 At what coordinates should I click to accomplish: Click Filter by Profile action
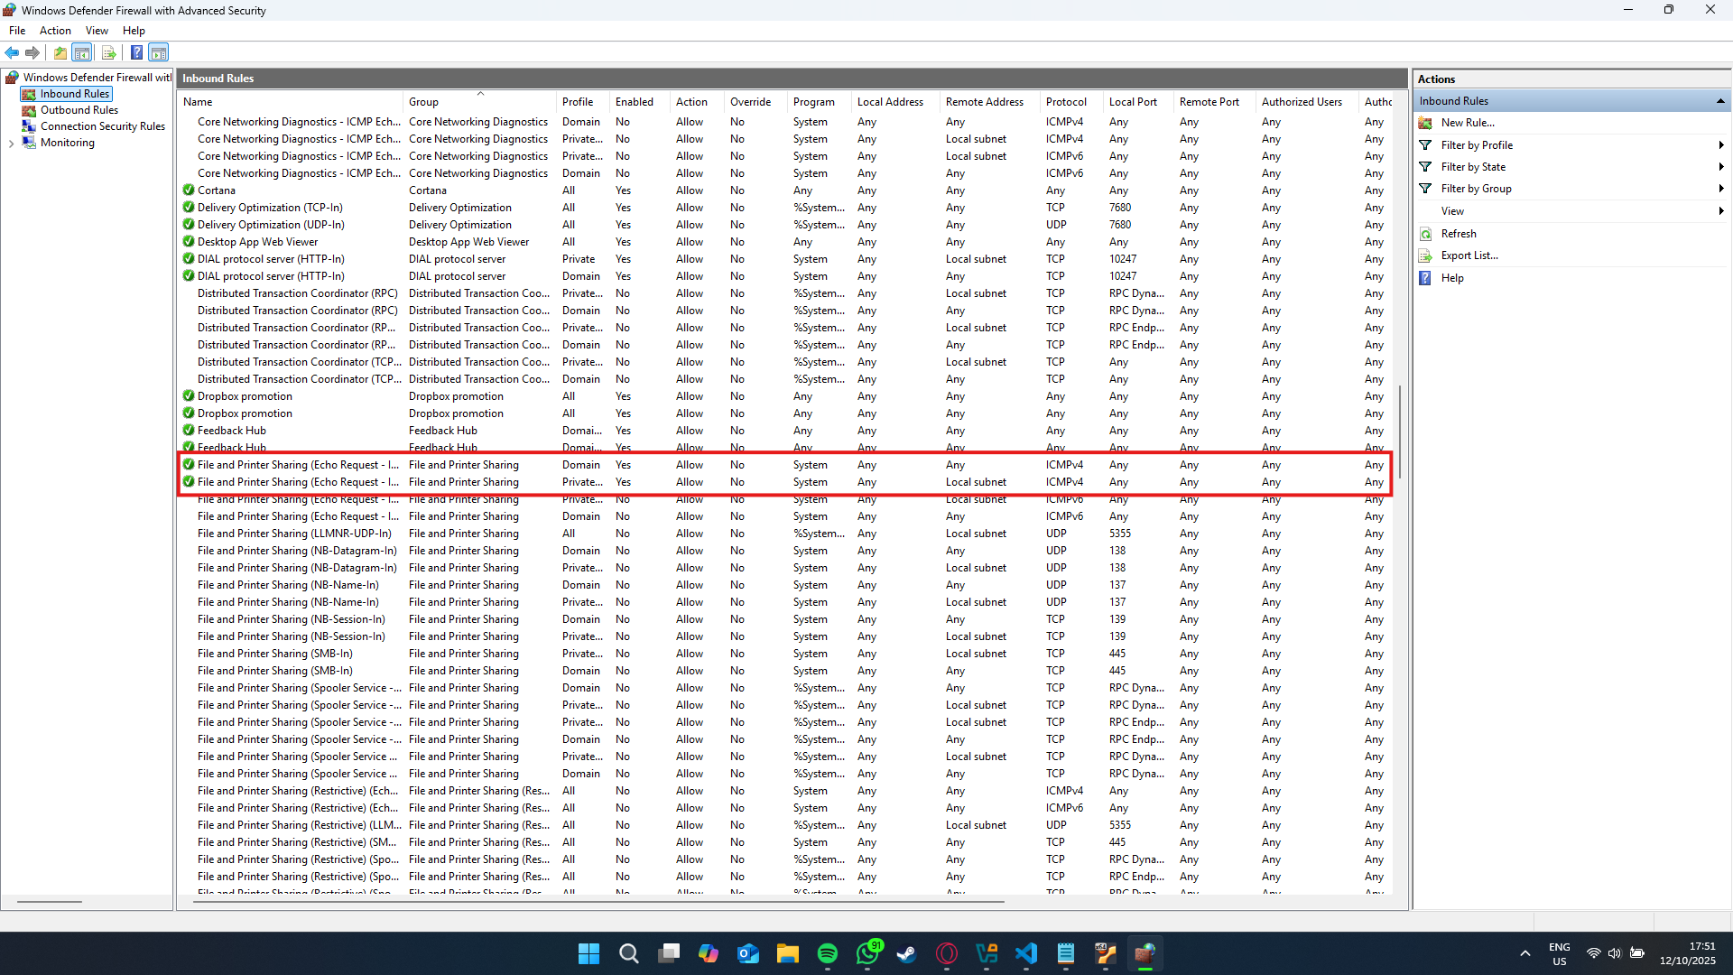[1477, 145]
